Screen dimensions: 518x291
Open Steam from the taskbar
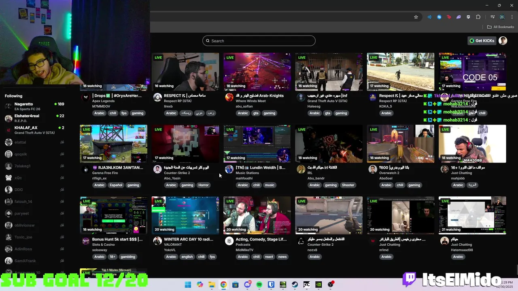click(295, 285)
